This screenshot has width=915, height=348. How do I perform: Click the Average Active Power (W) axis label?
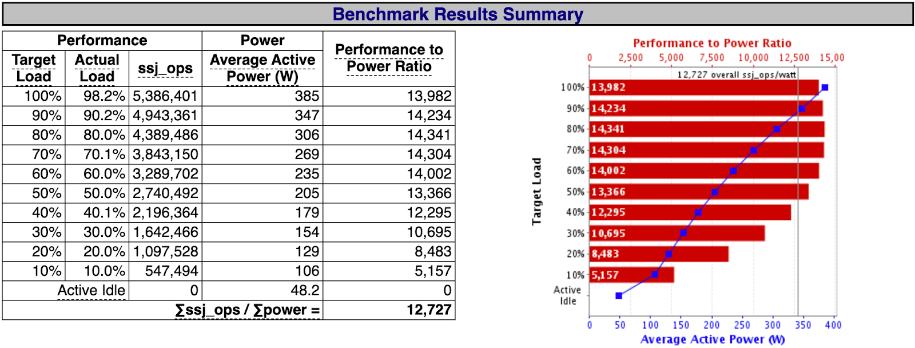712,339
